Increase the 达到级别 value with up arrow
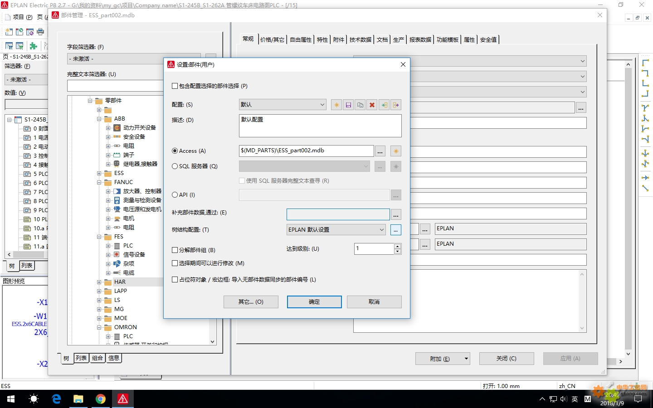Screen dimensions: 653x408 click(398, 246)
